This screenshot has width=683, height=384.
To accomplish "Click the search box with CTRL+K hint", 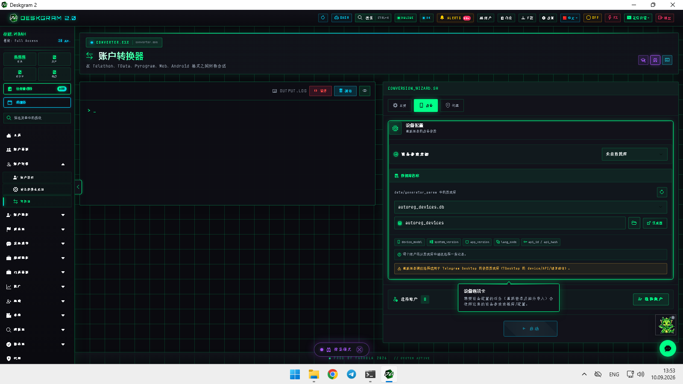I will (373, 18).
